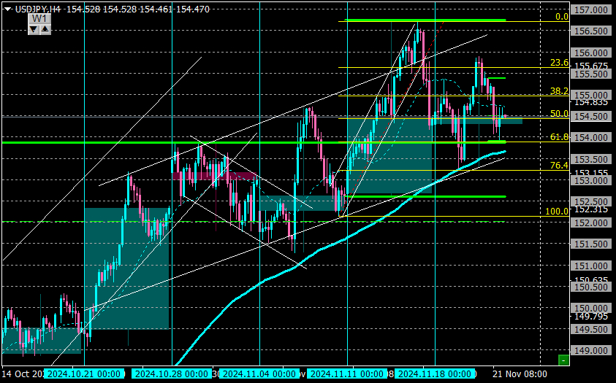Viewport: 616px width, 383px height.
Task: Click the 155.500 price scale label
Action: click(591, 74)
